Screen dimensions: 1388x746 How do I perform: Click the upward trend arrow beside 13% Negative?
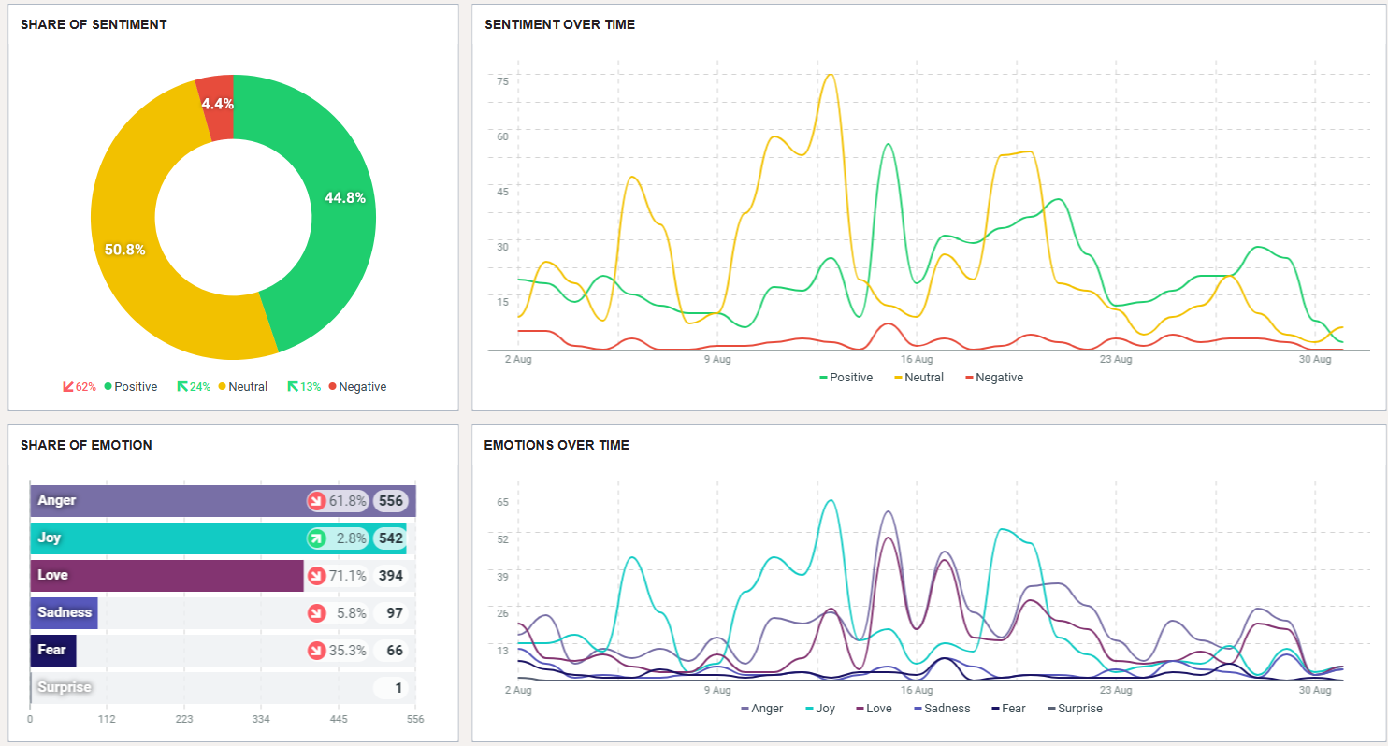[x=293, y=386]
